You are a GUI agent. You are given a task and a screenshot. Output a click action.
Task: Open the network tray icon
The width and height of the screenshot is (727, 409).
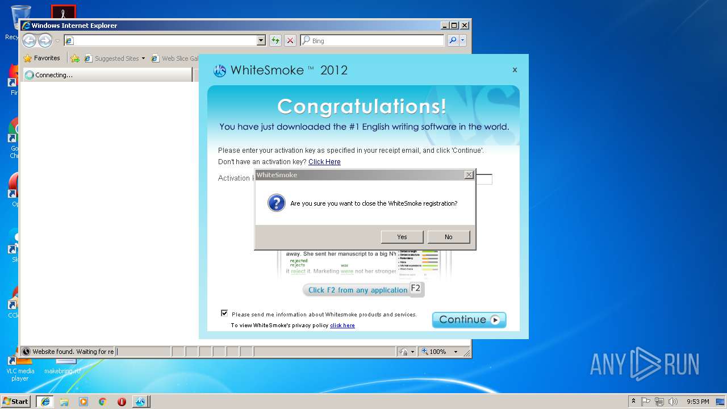point(659,402)
